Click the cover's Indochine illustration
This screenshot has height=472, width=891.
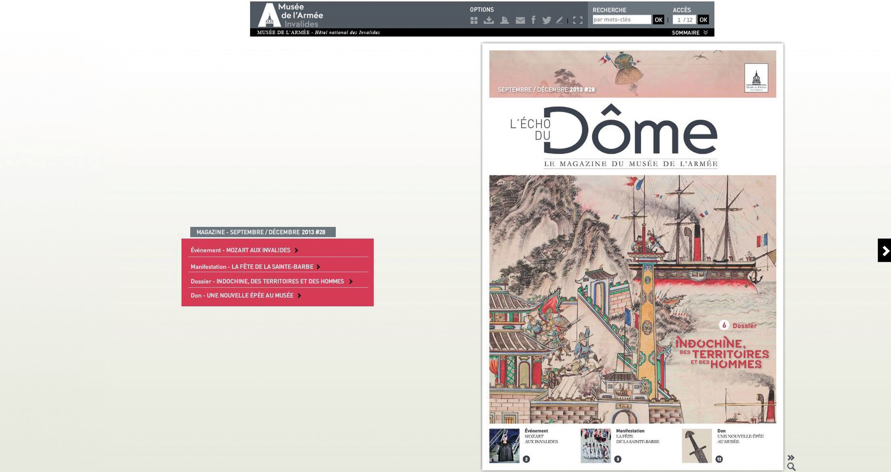click(633, 299)
